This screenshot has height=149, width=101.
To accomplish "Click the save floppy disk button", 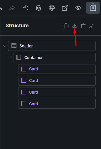I will pos(93,8).
